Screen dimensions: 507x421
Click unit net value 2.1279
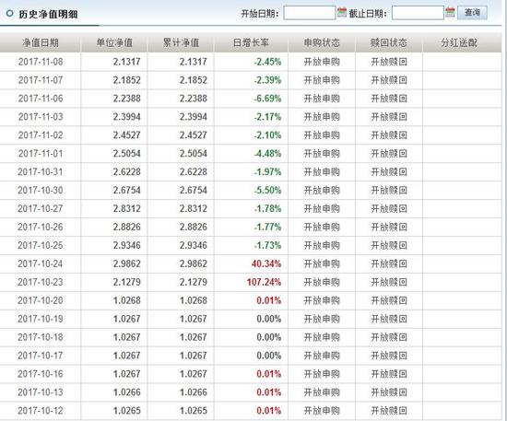[x=127, y=282]
